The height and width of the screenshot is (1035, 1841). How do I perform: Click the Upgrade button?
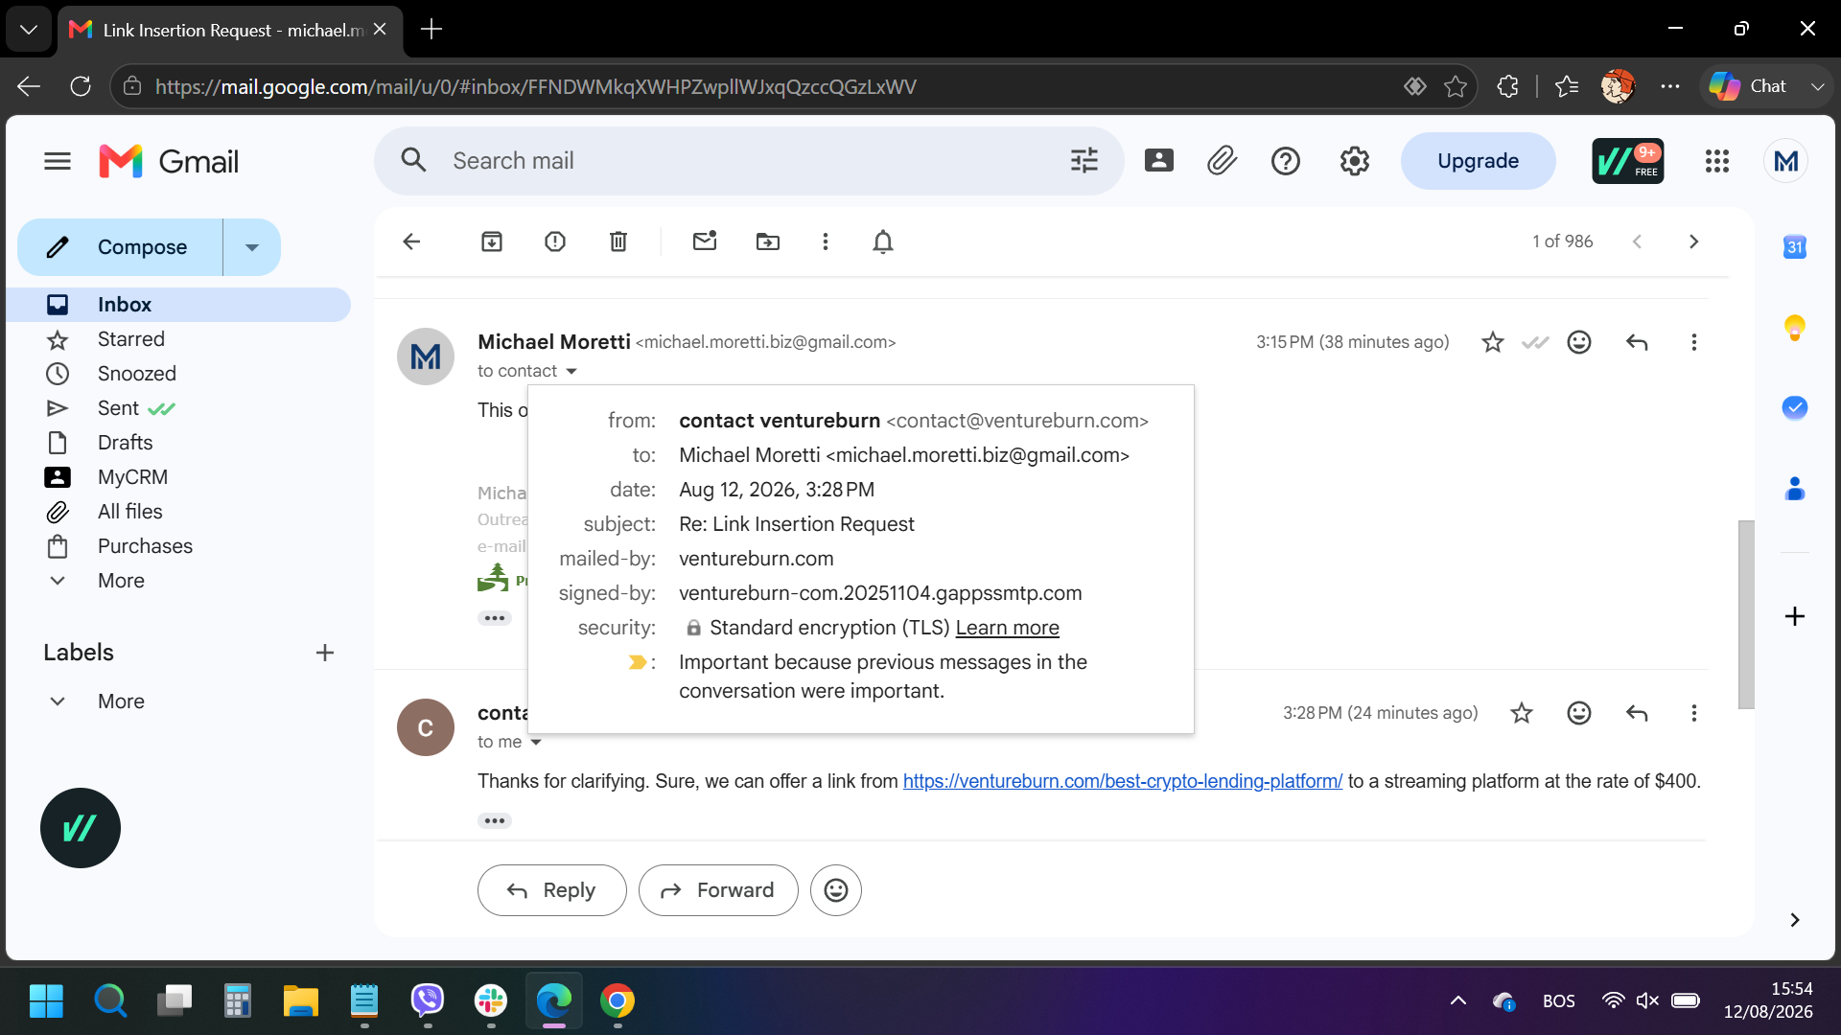tap(1478, 161)
